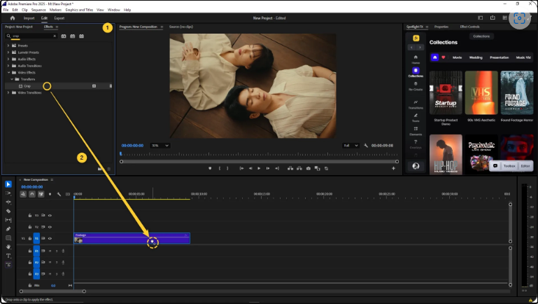Open the playback resolution Full dropdown
Screen dimensions: 538x304
[x=351, y=146]
